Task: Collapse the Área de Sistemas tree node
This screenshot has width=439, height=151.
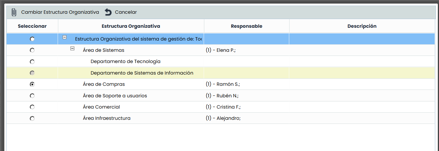Action: click(x=72, y=49)
